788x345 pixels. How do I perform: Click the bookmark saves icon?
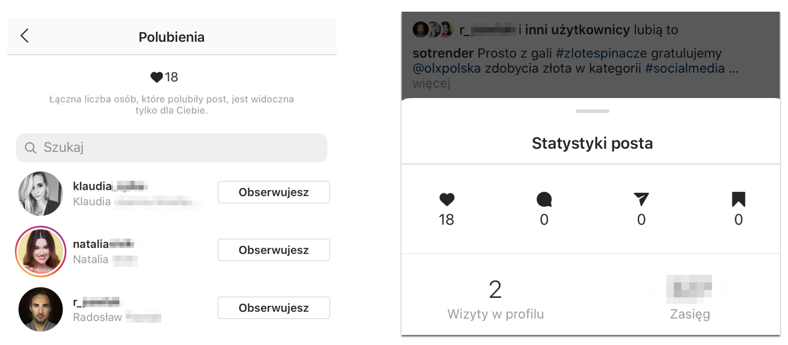[738, 199]
